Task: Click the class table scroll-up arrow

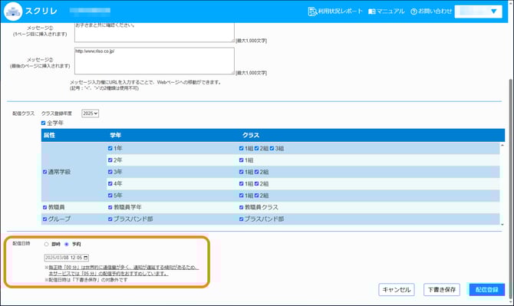Action: 502,145
